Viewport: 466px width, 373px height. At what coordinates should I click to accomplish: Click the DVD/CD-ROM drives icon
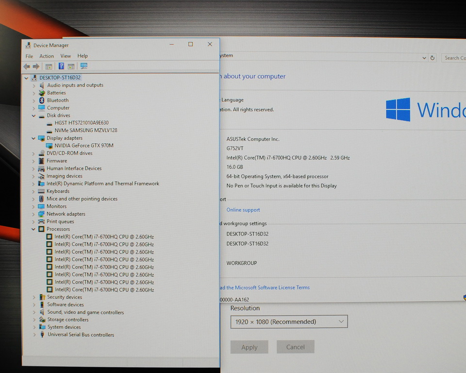click(42, 153)
